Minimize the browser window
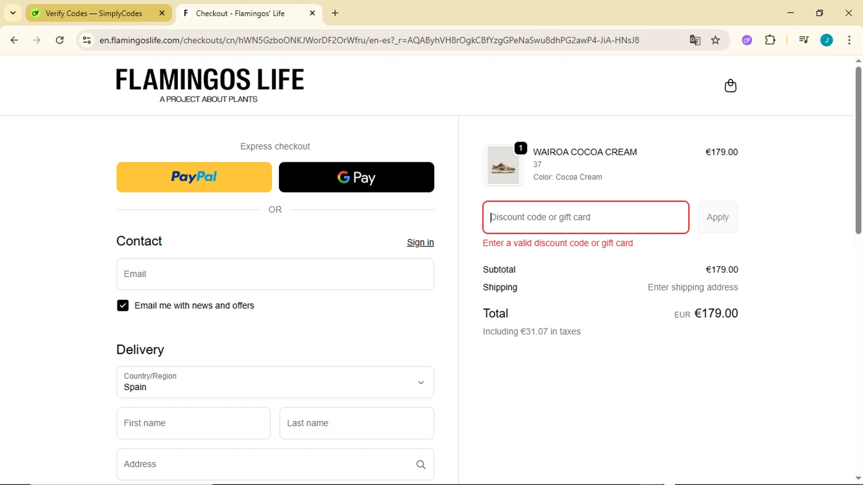Screen dimensions: 863x485 (791, 13)
